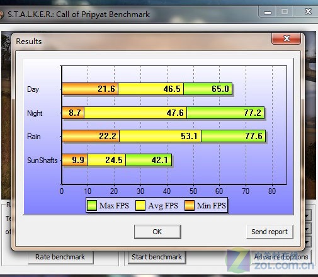Close the Call of Pripyat Benchmark window
This screenshot has width=318, height=277.
click(x=308, y=12)
